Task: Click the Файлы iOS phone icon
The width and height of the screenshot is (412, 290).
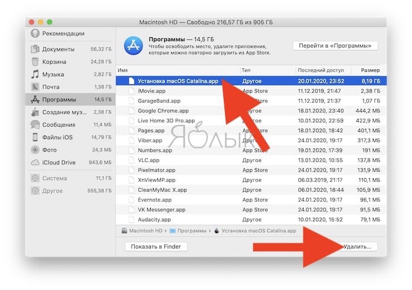Action: point(35,137)
